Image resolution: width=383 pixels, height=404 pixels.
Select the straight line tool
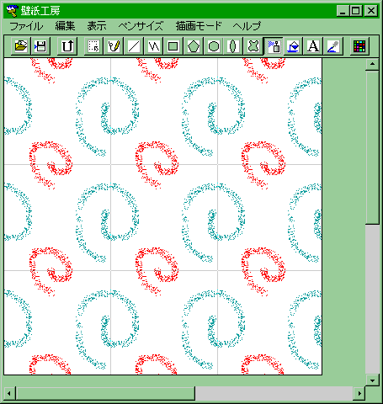pos(134,46)
